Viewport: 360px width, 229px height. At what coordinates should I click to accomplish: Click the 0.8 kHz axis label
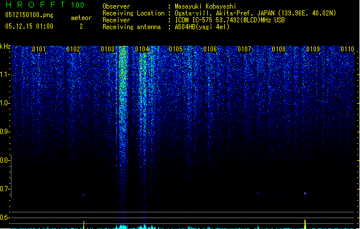5,160
